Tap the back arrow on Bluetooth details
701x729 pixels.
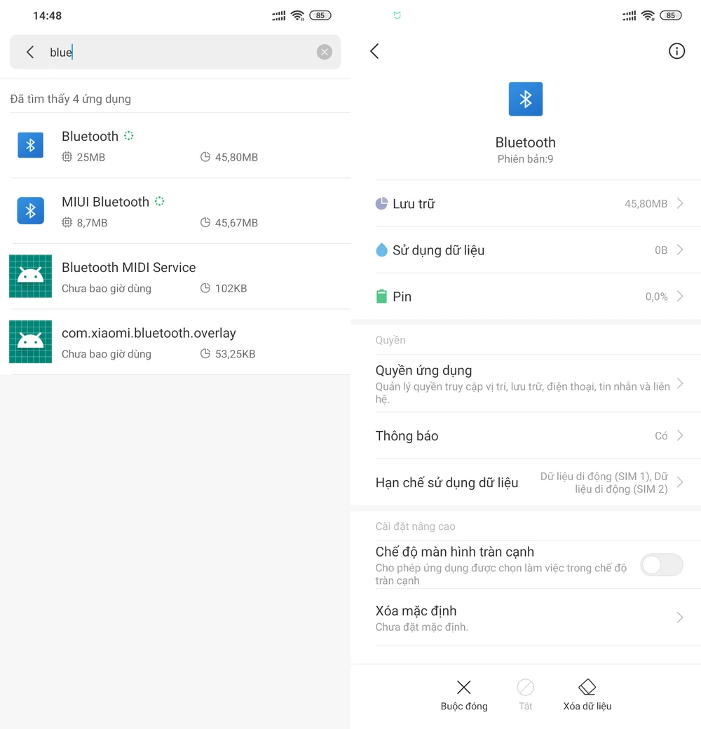pos(374,51)
